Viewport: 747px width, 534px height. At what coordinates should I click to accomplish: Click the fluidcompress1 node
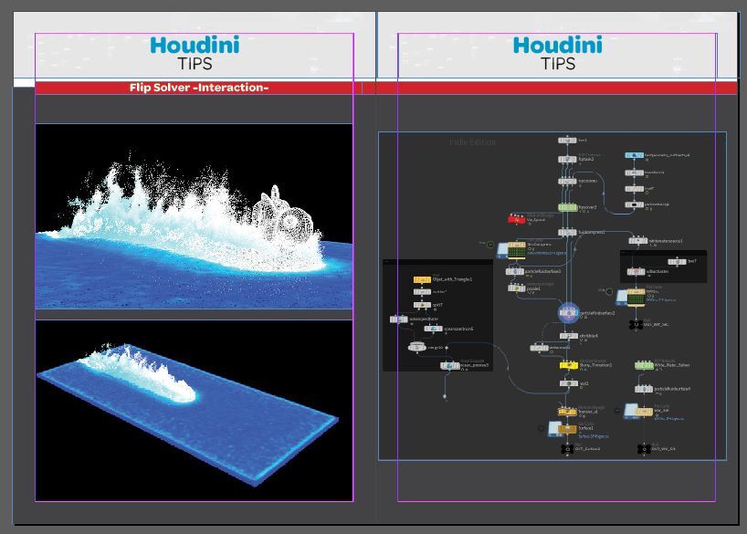(567, 233)
